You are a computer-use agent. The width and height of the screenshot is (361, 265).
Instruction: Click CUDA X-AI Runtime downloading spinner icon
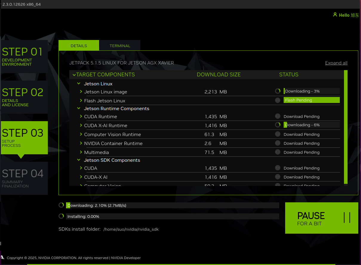(278, 125)
